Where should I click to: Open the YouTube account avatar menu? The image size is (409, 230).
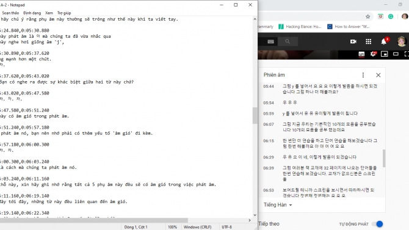tap(402, 41)
